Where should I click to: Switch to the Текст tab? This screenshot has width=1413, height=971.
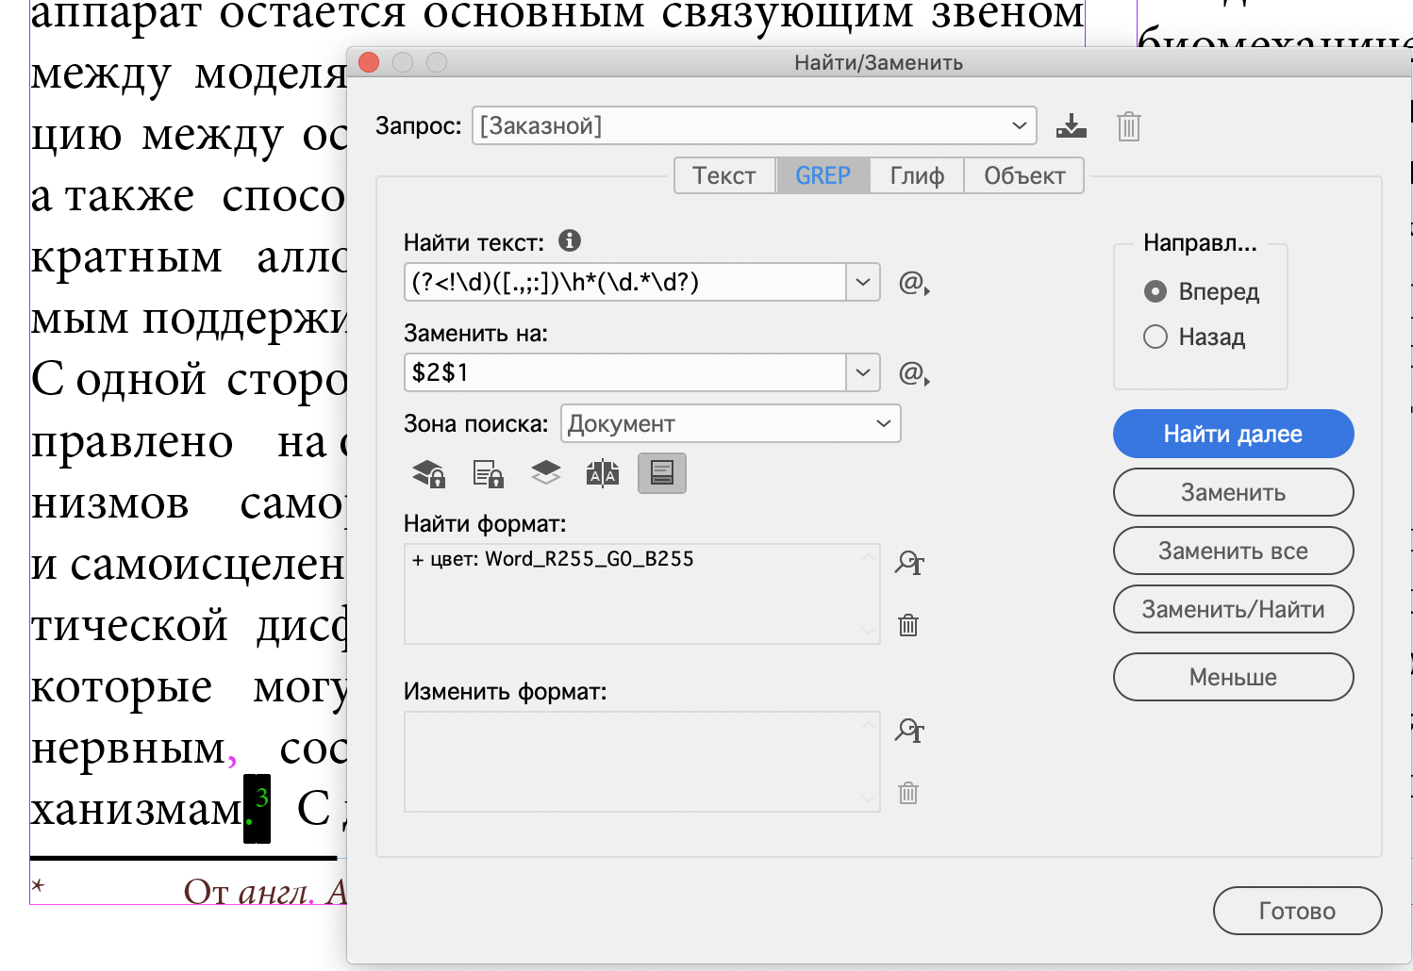[724, 176]
